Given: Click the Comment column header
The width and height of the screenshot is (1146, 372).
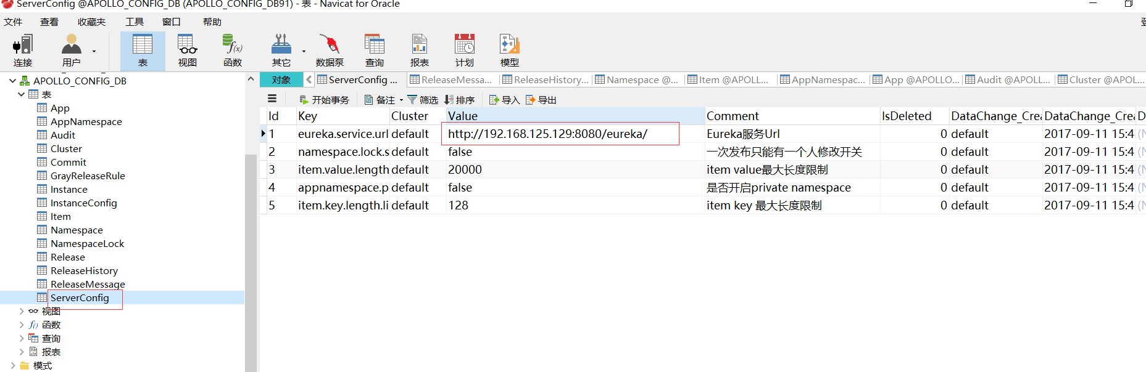Looking at the screenshot, I should tap(792, 116).
